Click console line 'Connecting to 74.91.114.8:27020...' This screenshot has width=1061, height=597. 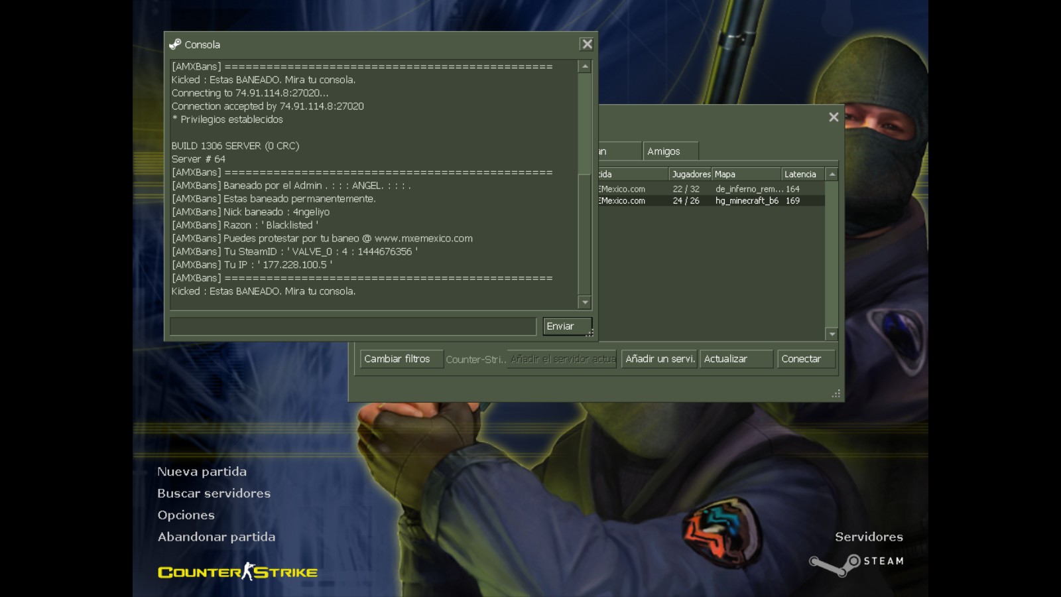click(x=250, y=93)
